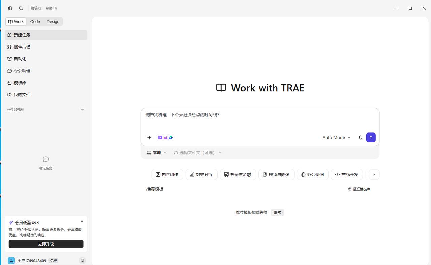Select the 视频与图像 category chip
Viewport: 431px width, 265px height.
coord(276,175)
